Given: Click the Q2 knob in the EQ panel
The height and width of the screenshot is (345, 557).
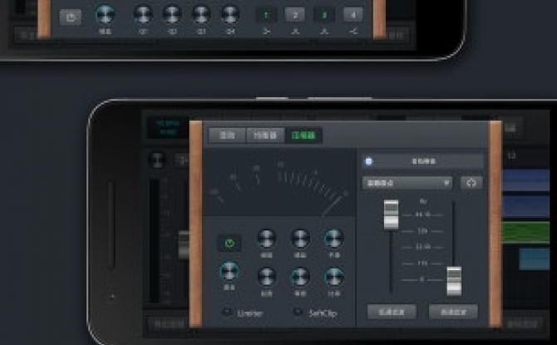Looking at the screenshot, I should pyautogui.click(x=172, y=14).
